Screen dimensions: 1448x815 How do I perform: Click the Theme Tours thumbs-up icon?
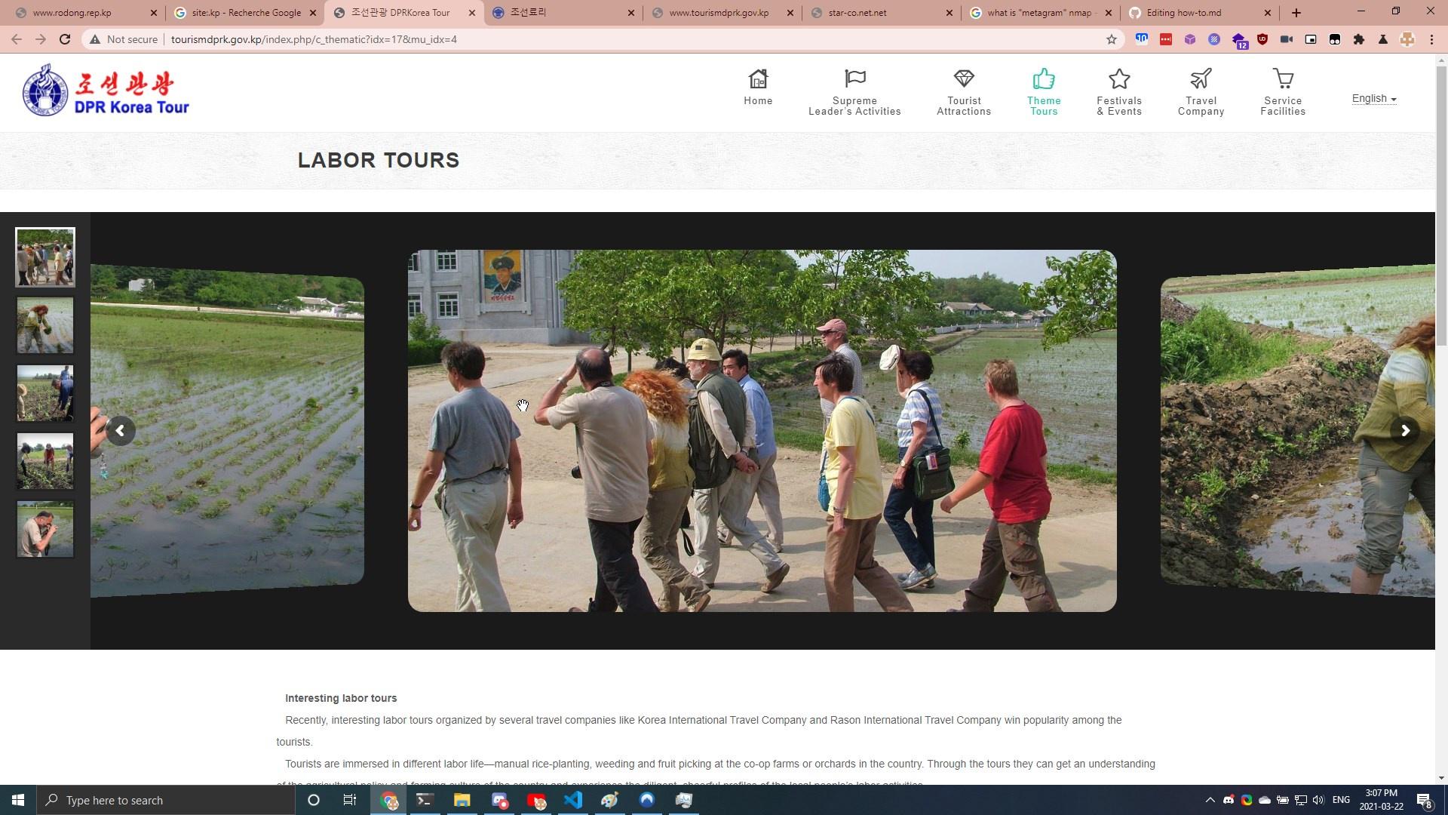tap(1044, 79)
